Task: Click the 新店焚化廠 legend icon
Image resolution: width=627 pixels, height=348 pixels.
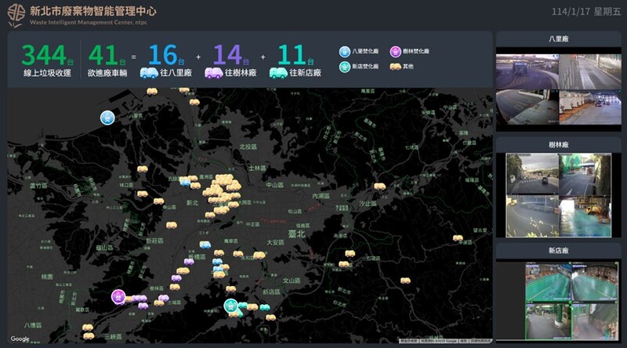Action: point(345,67)
